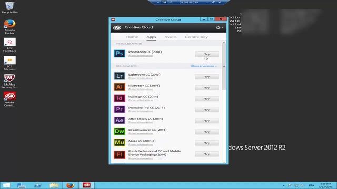
Task: Open More Information under Lightroom CC
Action: pyautogui.click(x=141, y=78)
